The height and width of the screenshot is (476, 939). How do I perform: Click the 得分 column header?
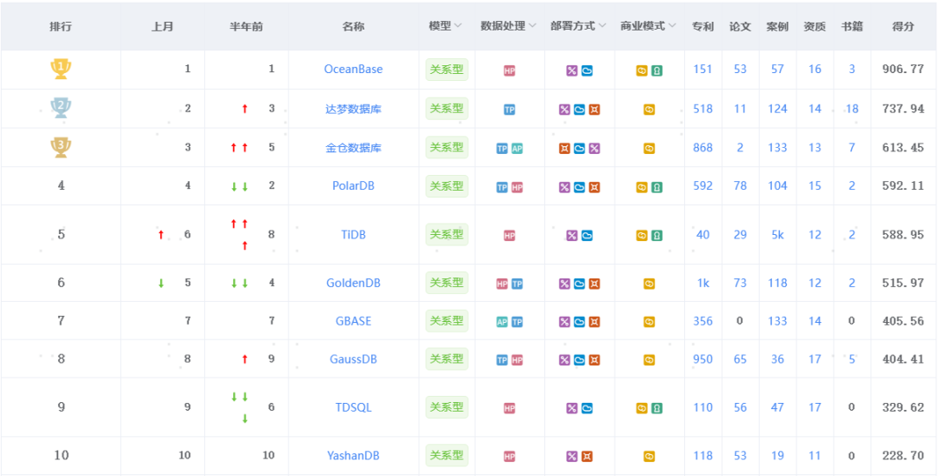(x=903, y=26)
